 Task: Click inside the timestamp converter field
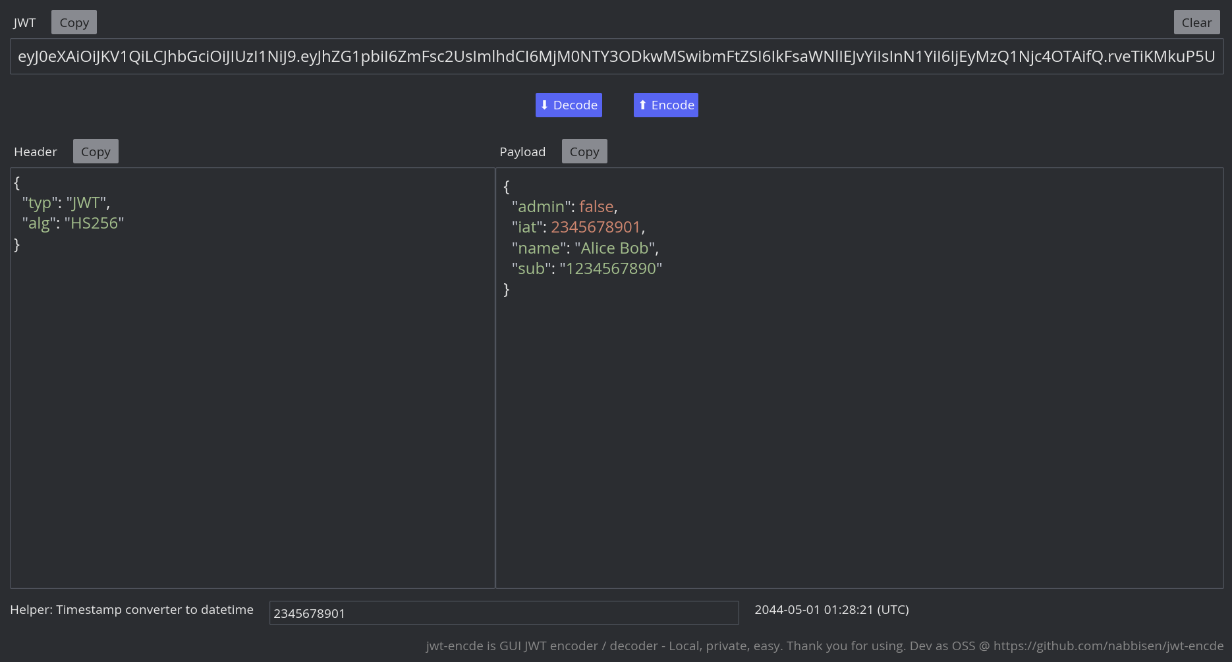point(504,613)
